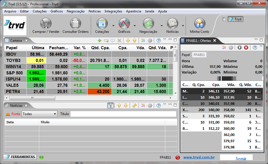The width and height of the screenshot is (268, 164).
Task: Click the Título news search field
Action: [123, 114]
